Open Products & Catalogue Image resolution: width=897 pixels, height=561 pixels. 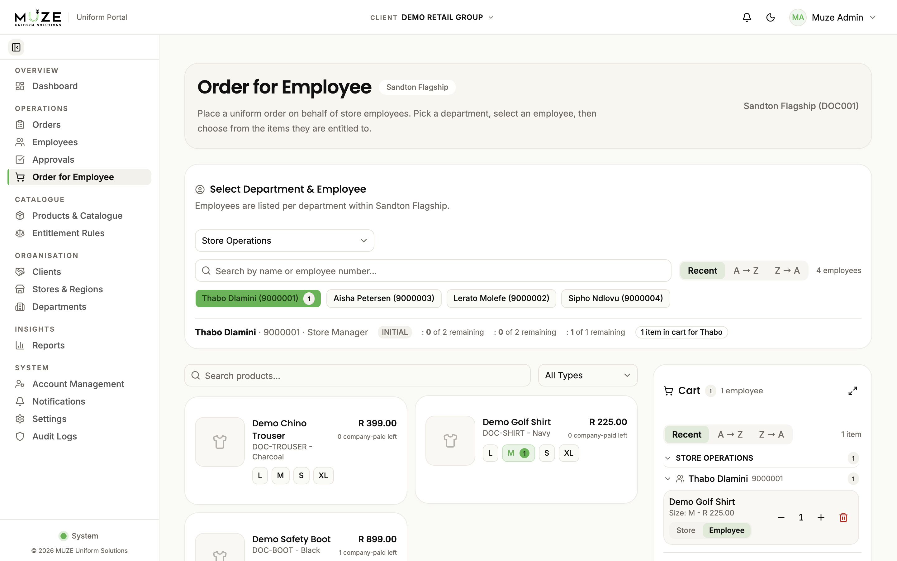[79, 216]
